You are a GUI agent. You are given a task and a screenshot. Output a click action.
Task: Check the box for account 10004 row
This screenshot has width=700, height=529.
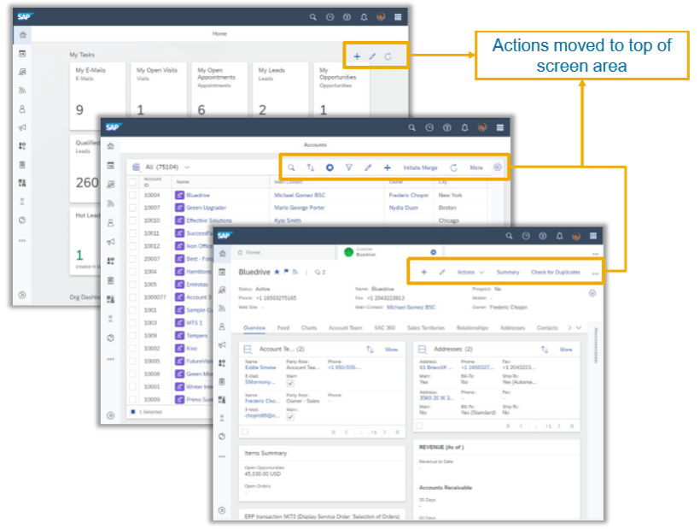click(x=132, y=195)
